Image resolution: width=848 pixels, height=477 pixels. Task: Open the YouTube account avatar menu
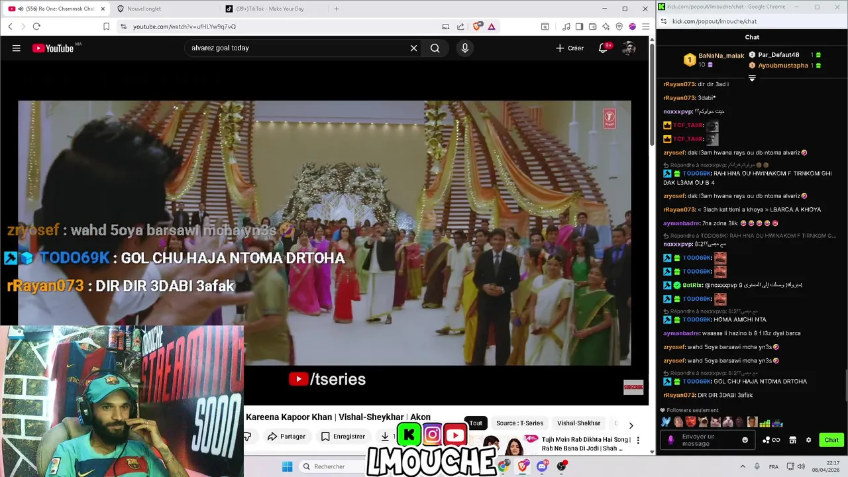[629, 48]
